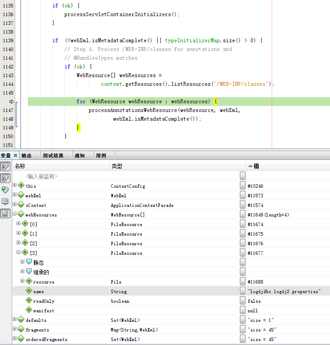
Task: Click the 继承的 shield icon
Action: click(29, 271)
